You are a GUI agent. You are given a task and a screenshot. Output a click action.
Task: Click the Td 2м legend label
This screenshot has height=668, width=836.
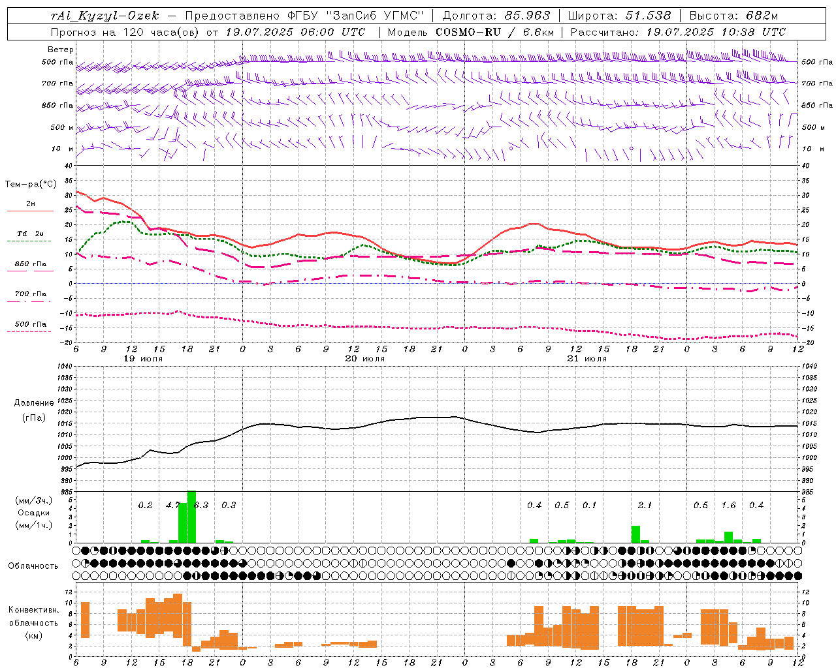click(x=30, y=234)
